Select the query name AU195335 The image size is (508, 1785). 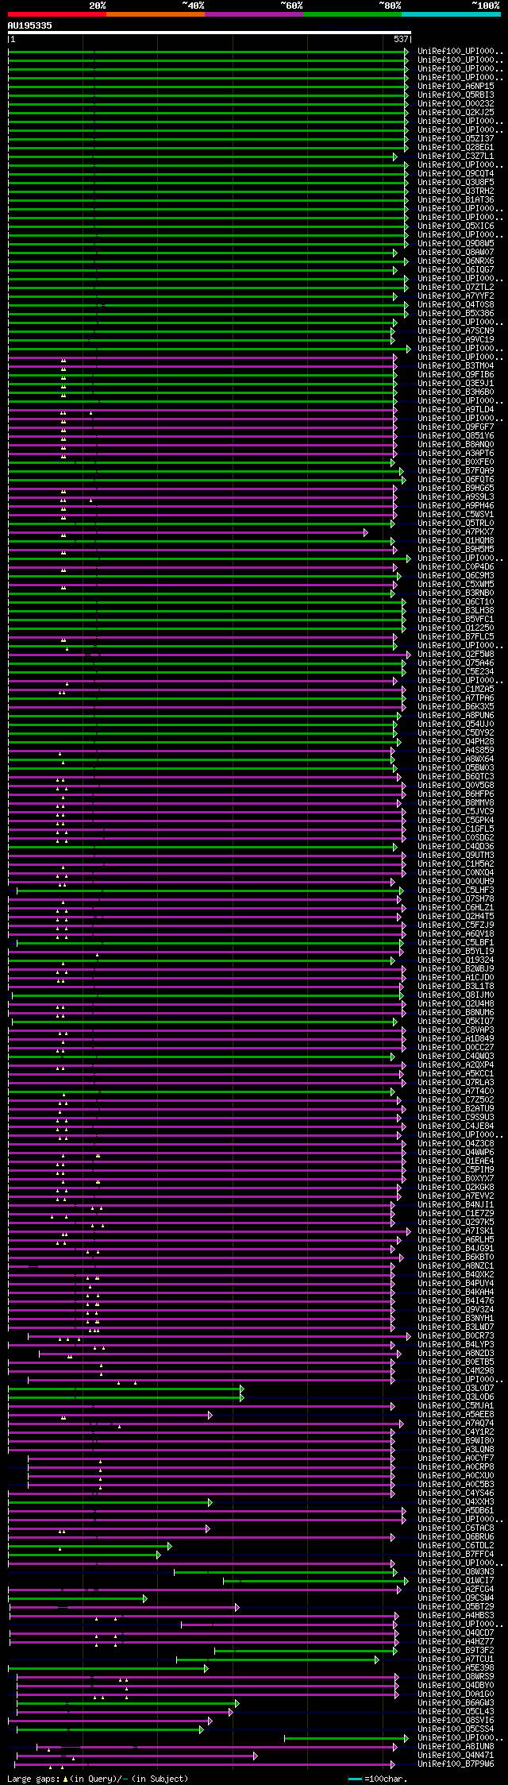(30, 25)
